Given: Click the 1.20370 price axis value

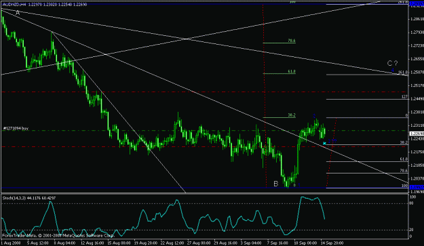Looking at the screenshot, I should [x=417, y=178].
